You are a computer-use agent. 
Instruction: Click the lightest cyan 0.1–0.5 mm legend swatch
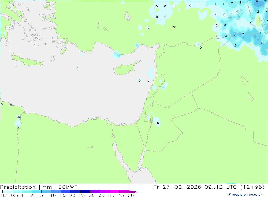[7, 192]
